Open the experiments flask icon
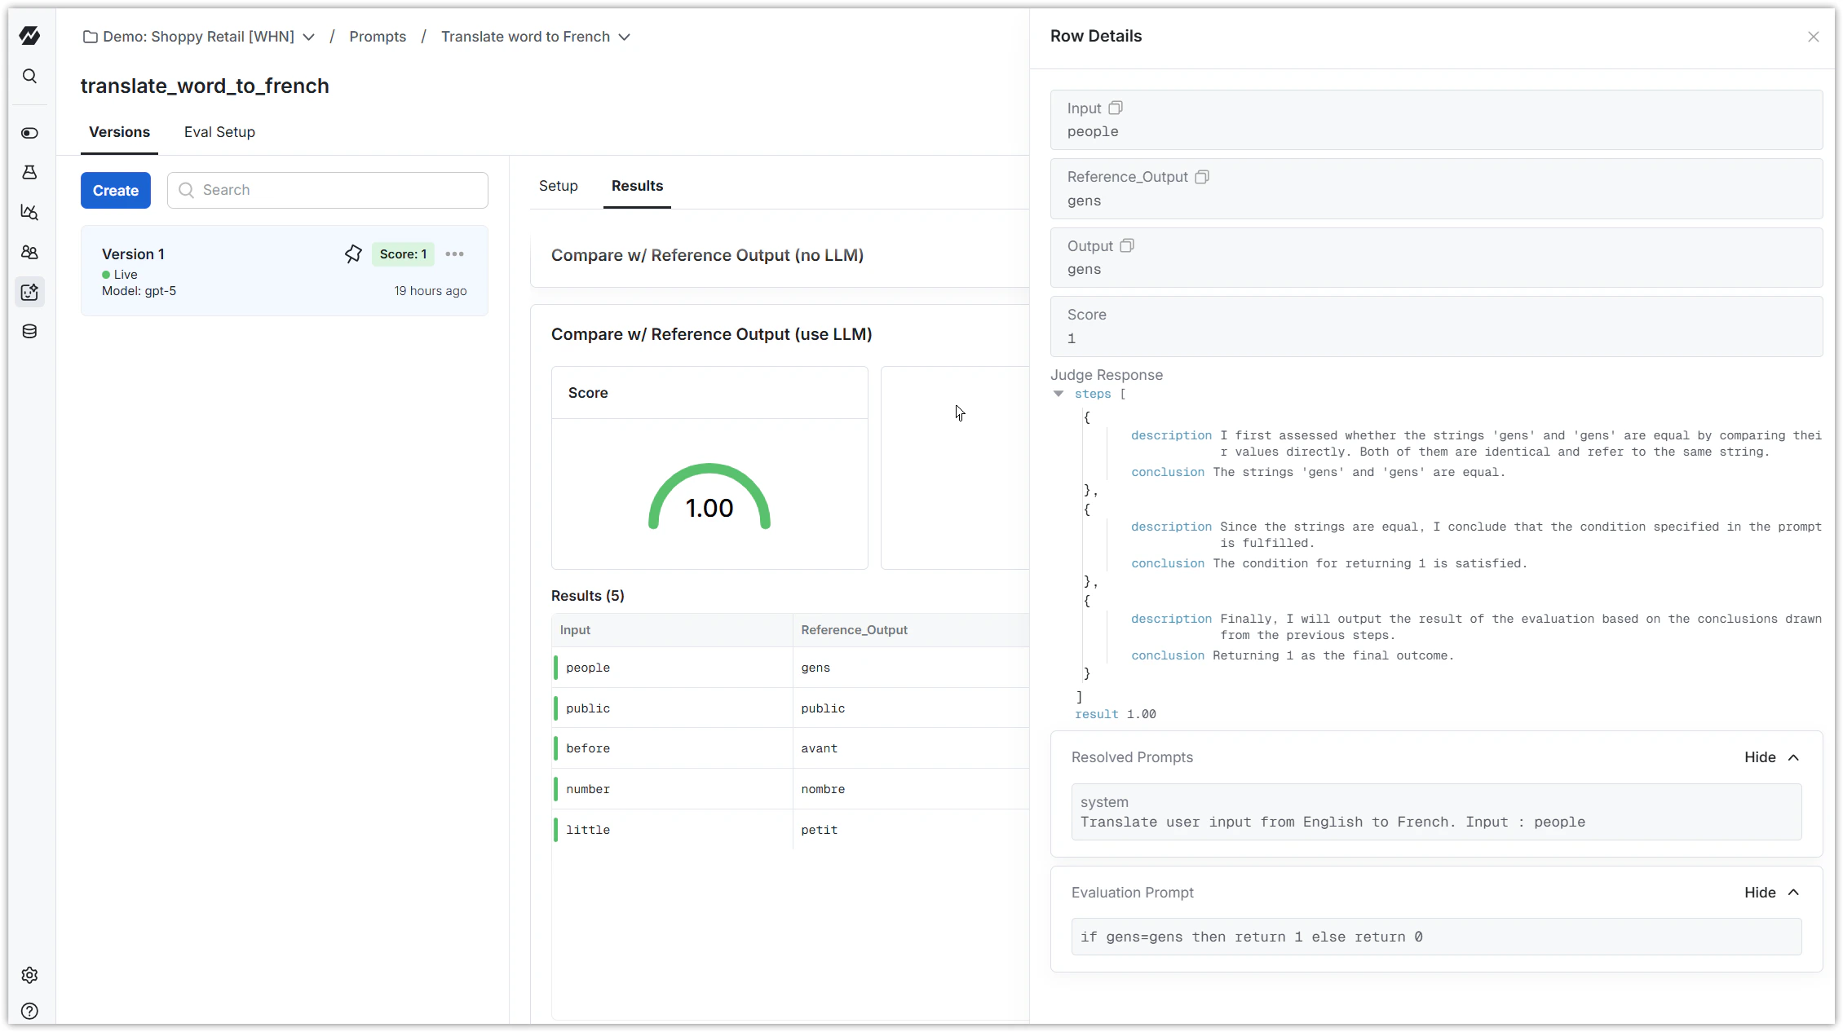The height and width of the screenshot is (1032, 1843). coord(29,172)
